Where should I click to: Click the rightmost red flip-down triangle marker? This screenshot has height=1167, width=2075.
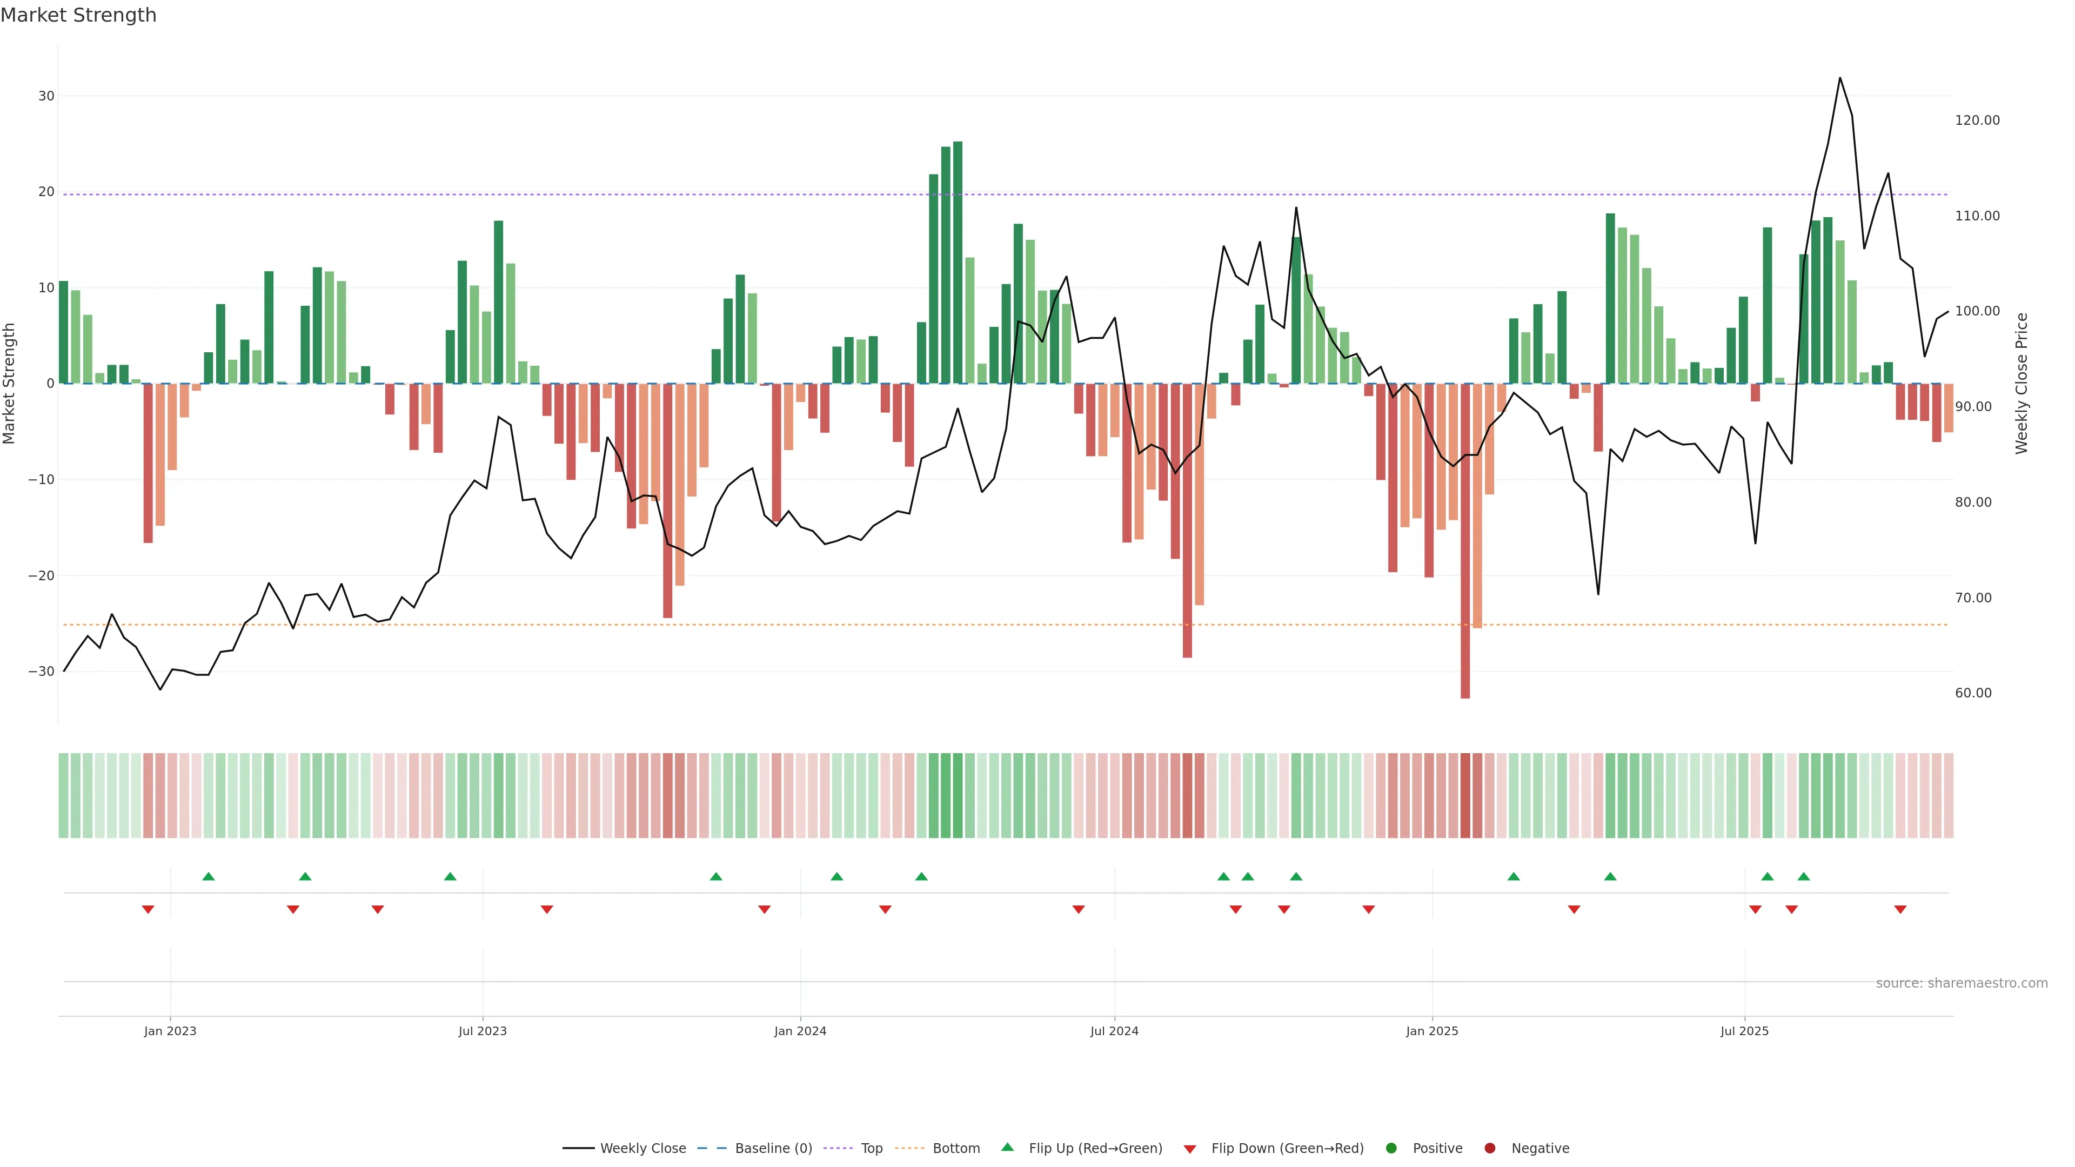(1900, 909)
